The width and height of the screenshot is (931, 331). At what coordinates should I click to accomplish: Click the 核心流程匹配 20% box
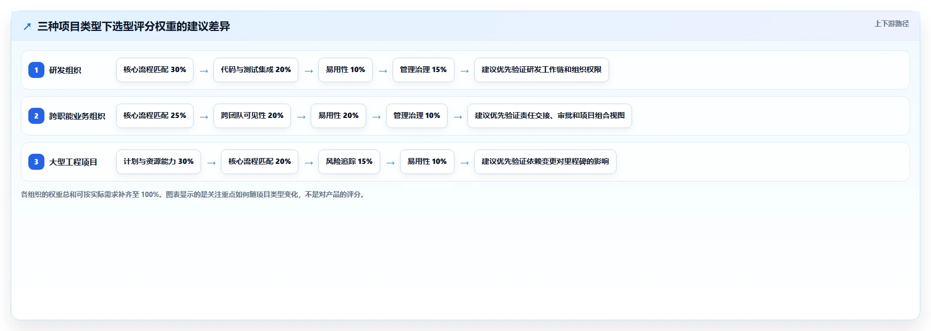coord(259,162)
